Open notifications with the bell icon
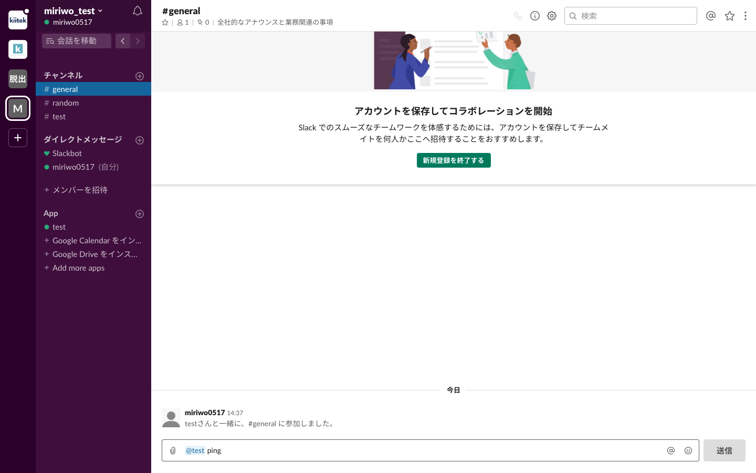Viewport: 756px width, 473px height. pos(137,11)
